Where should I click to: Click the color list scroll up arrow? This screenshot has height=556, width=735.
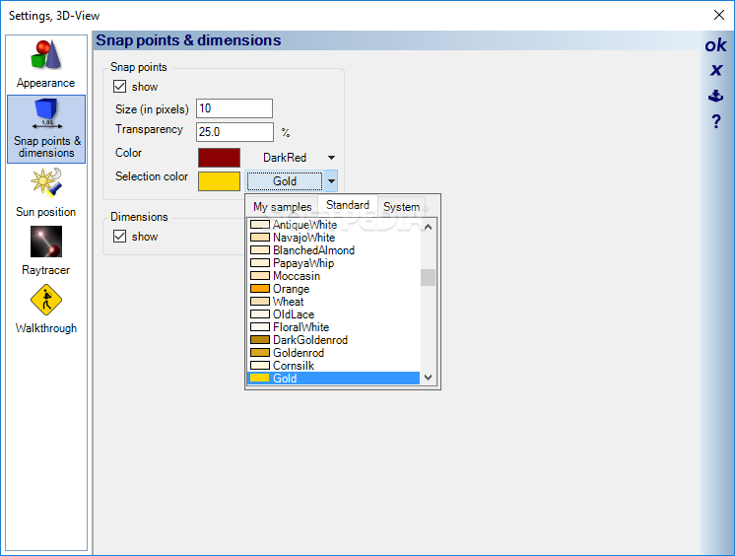coord(428,227)
